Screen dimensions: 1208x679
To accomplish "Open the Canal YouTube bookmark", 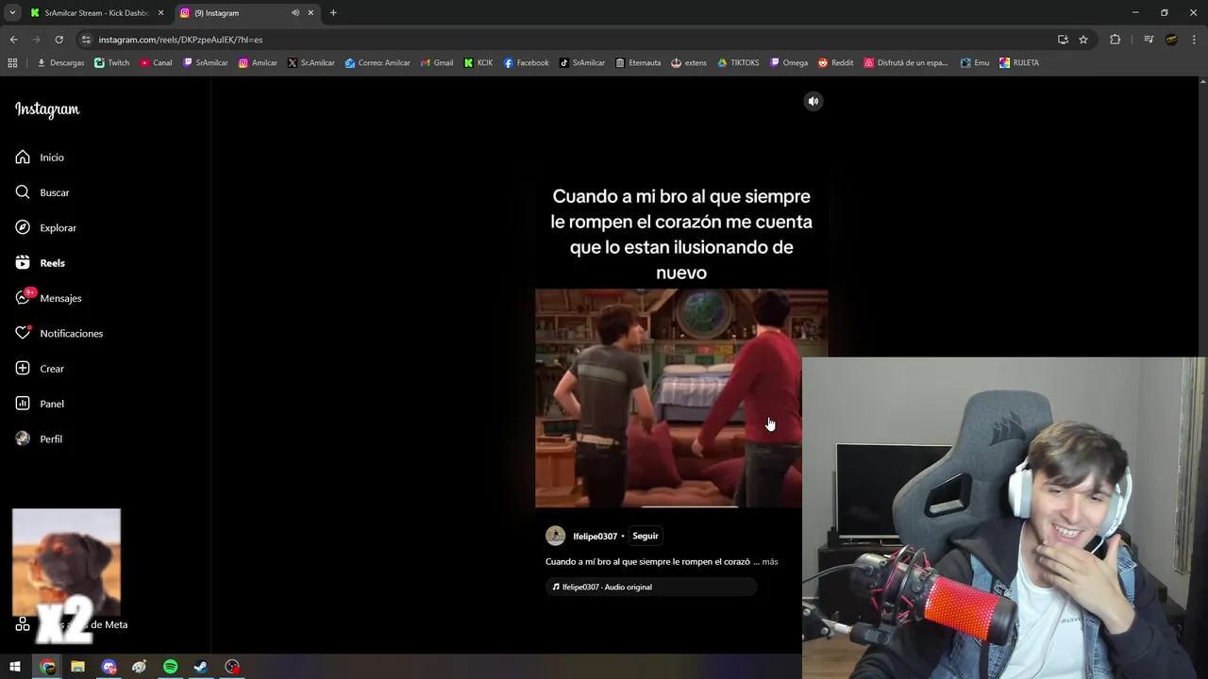I will 156,63.
